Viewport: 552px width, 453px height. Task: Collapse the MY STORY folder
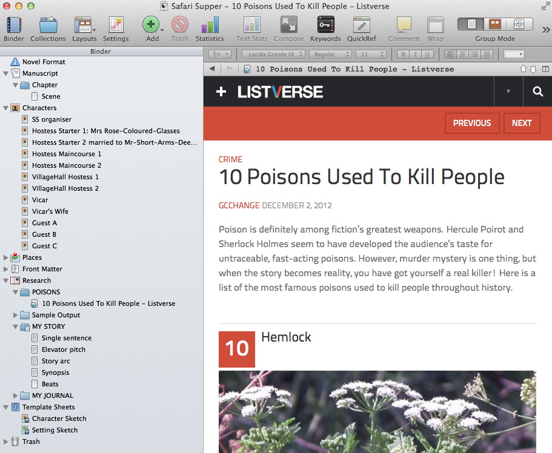16,326
